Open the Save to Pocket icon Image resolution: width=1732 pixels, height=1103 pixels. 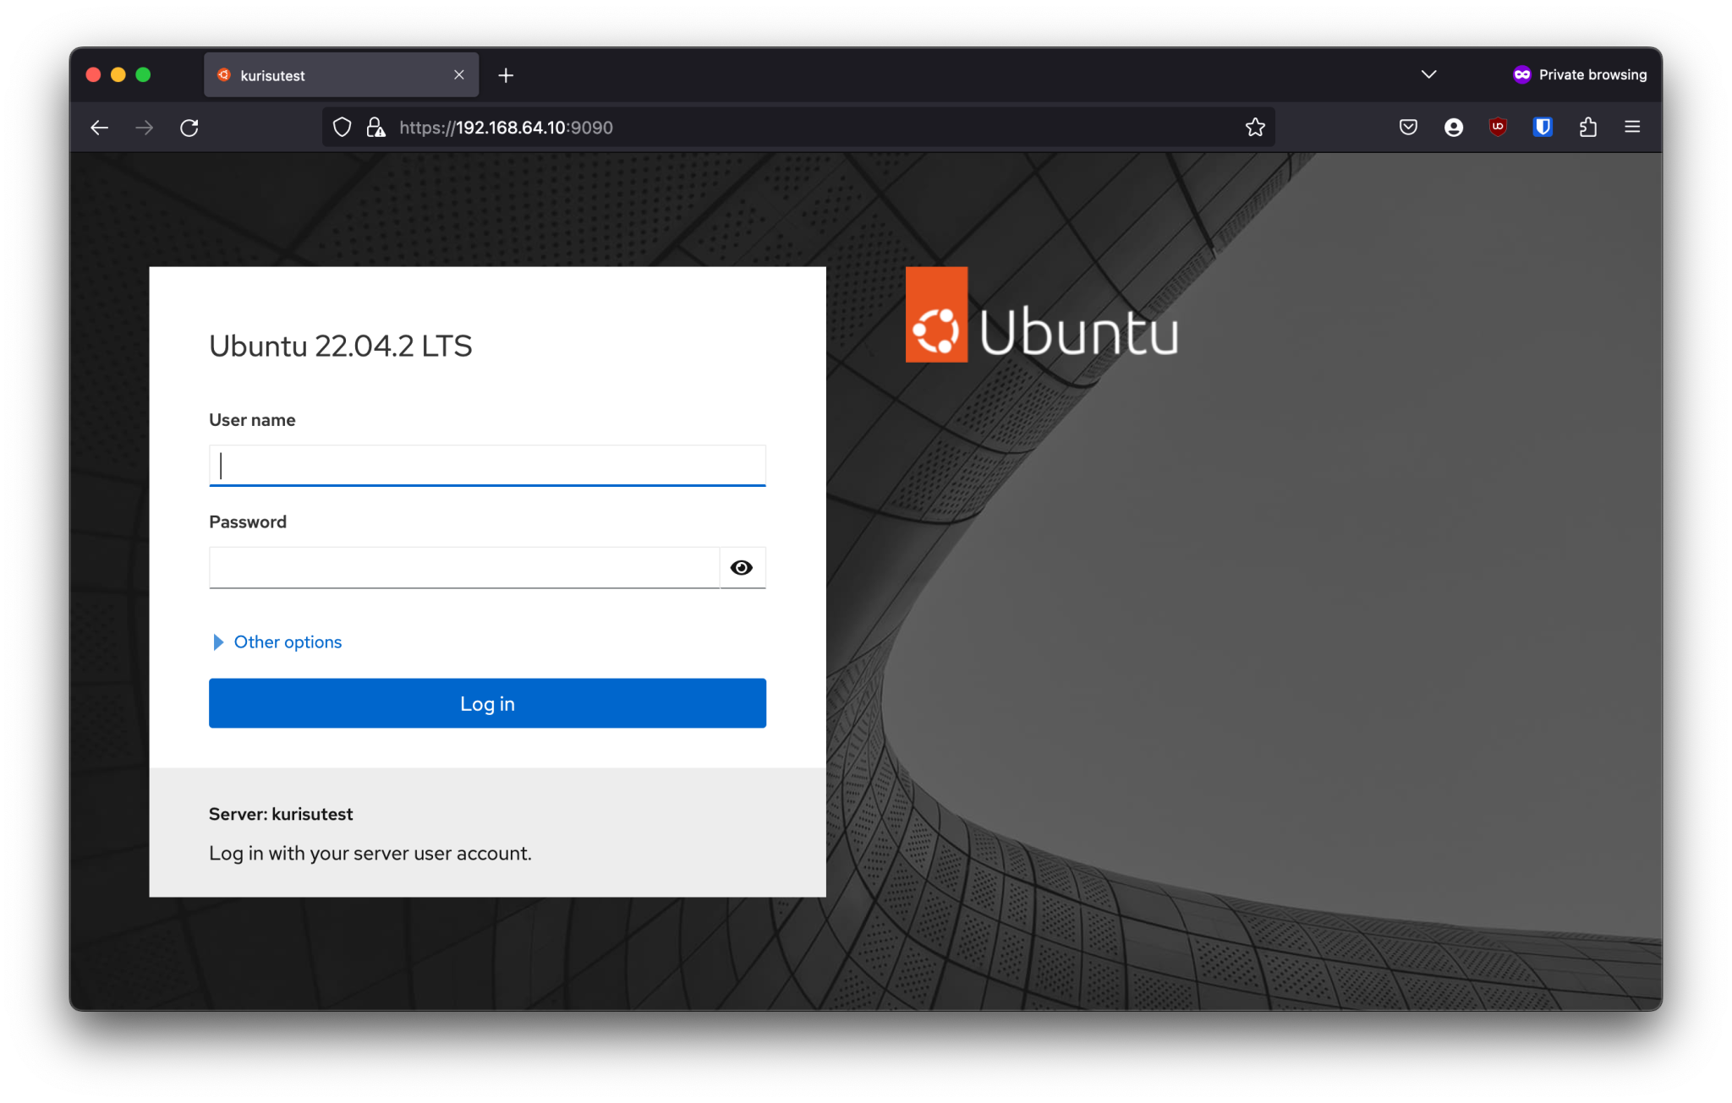(1408, 128)
